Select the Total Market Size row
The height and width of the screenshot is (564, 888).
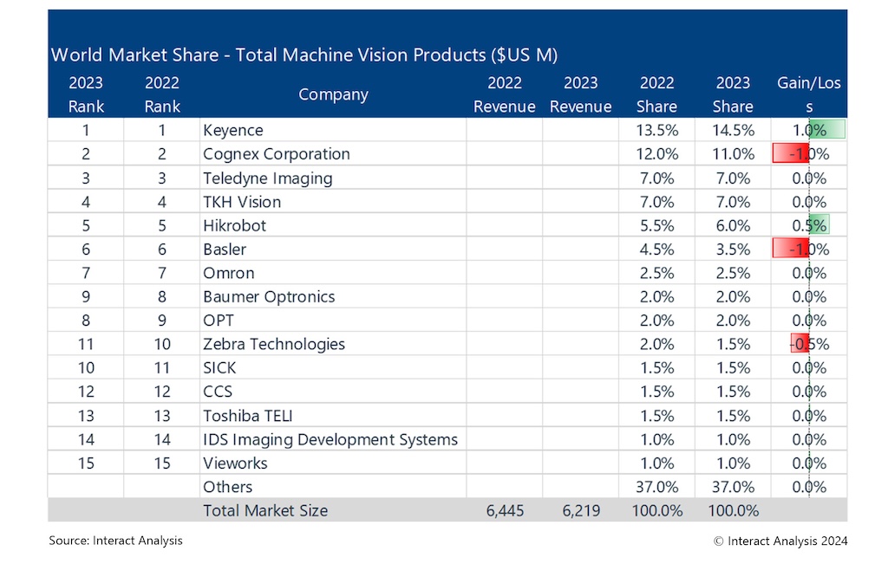[x=265, y=510]
